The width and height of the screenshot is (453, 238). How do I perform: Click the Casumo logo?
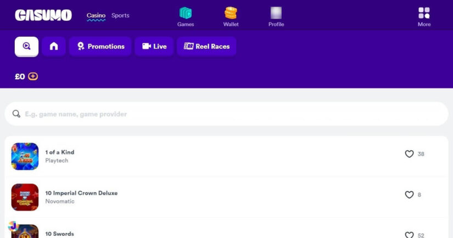click(43, 15)
